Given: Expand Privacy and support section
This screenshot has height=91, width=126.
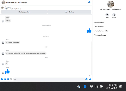Looking at the screenshot, I should coord(101,35).
